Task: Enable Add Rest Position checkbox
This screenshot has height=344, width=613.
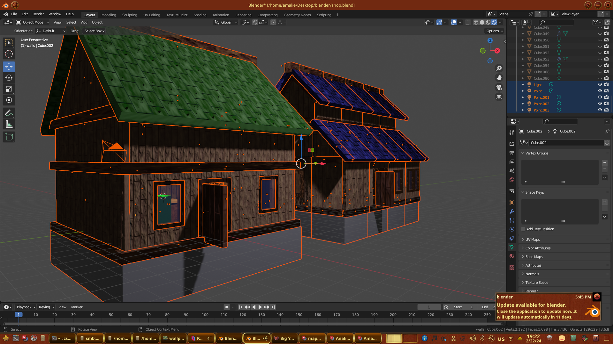Action: (x=523, y=229)
